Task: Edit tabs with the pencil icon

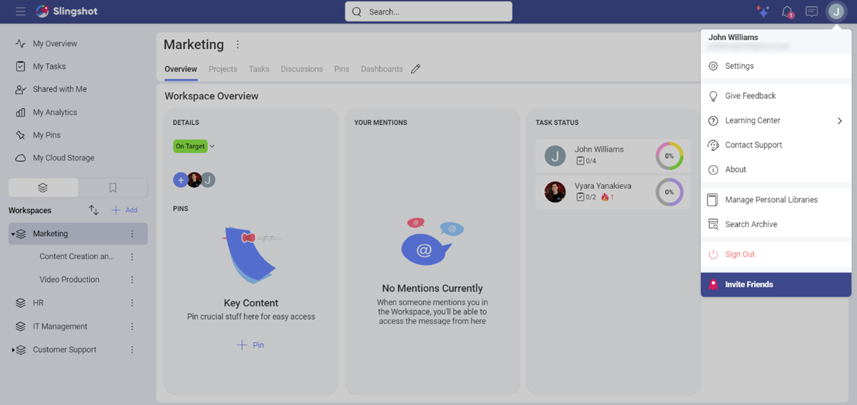Action: (415, 69)
